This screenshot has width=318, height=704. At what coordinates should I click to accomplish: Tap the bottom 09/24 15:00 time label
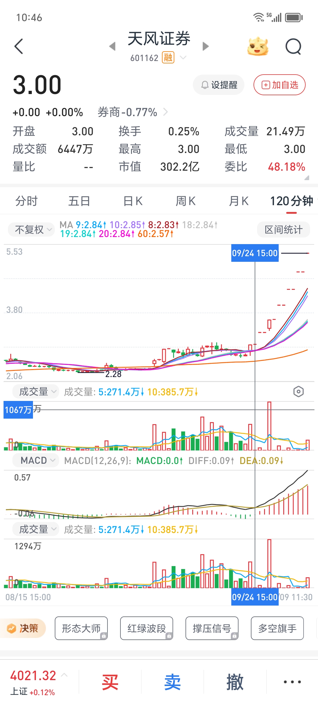(255, 597)
